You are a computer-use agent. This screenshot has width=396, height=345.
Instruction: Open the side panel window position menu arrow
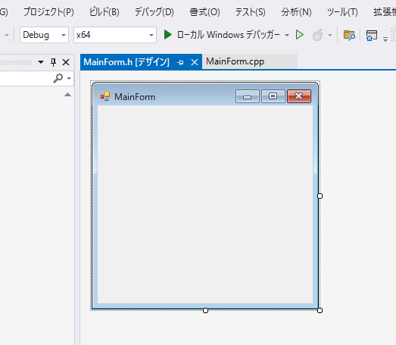point(41,62)
